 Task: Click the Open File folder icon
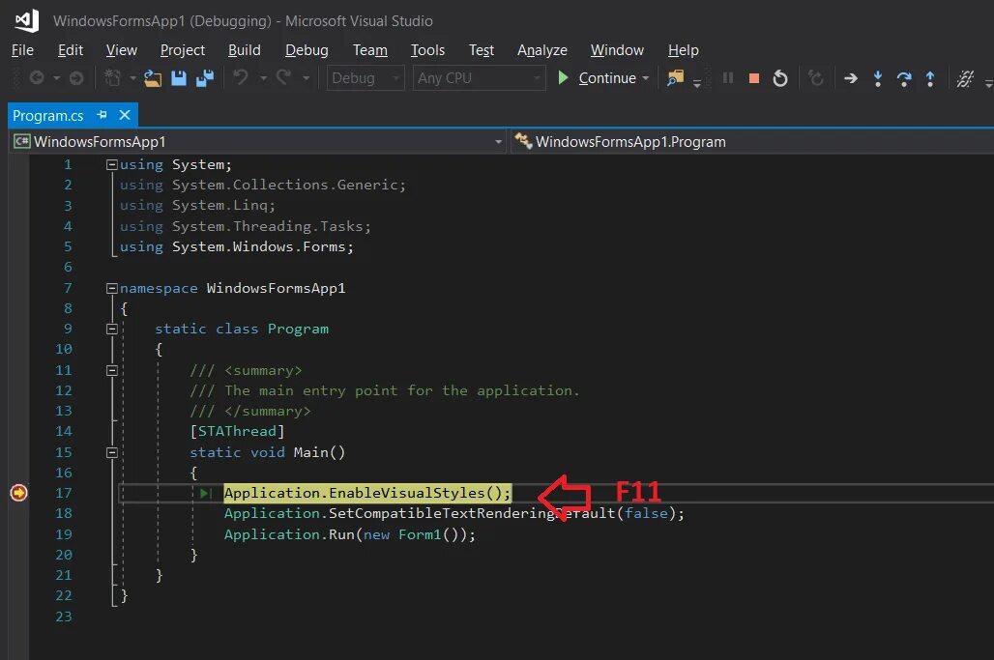(152, 78)
